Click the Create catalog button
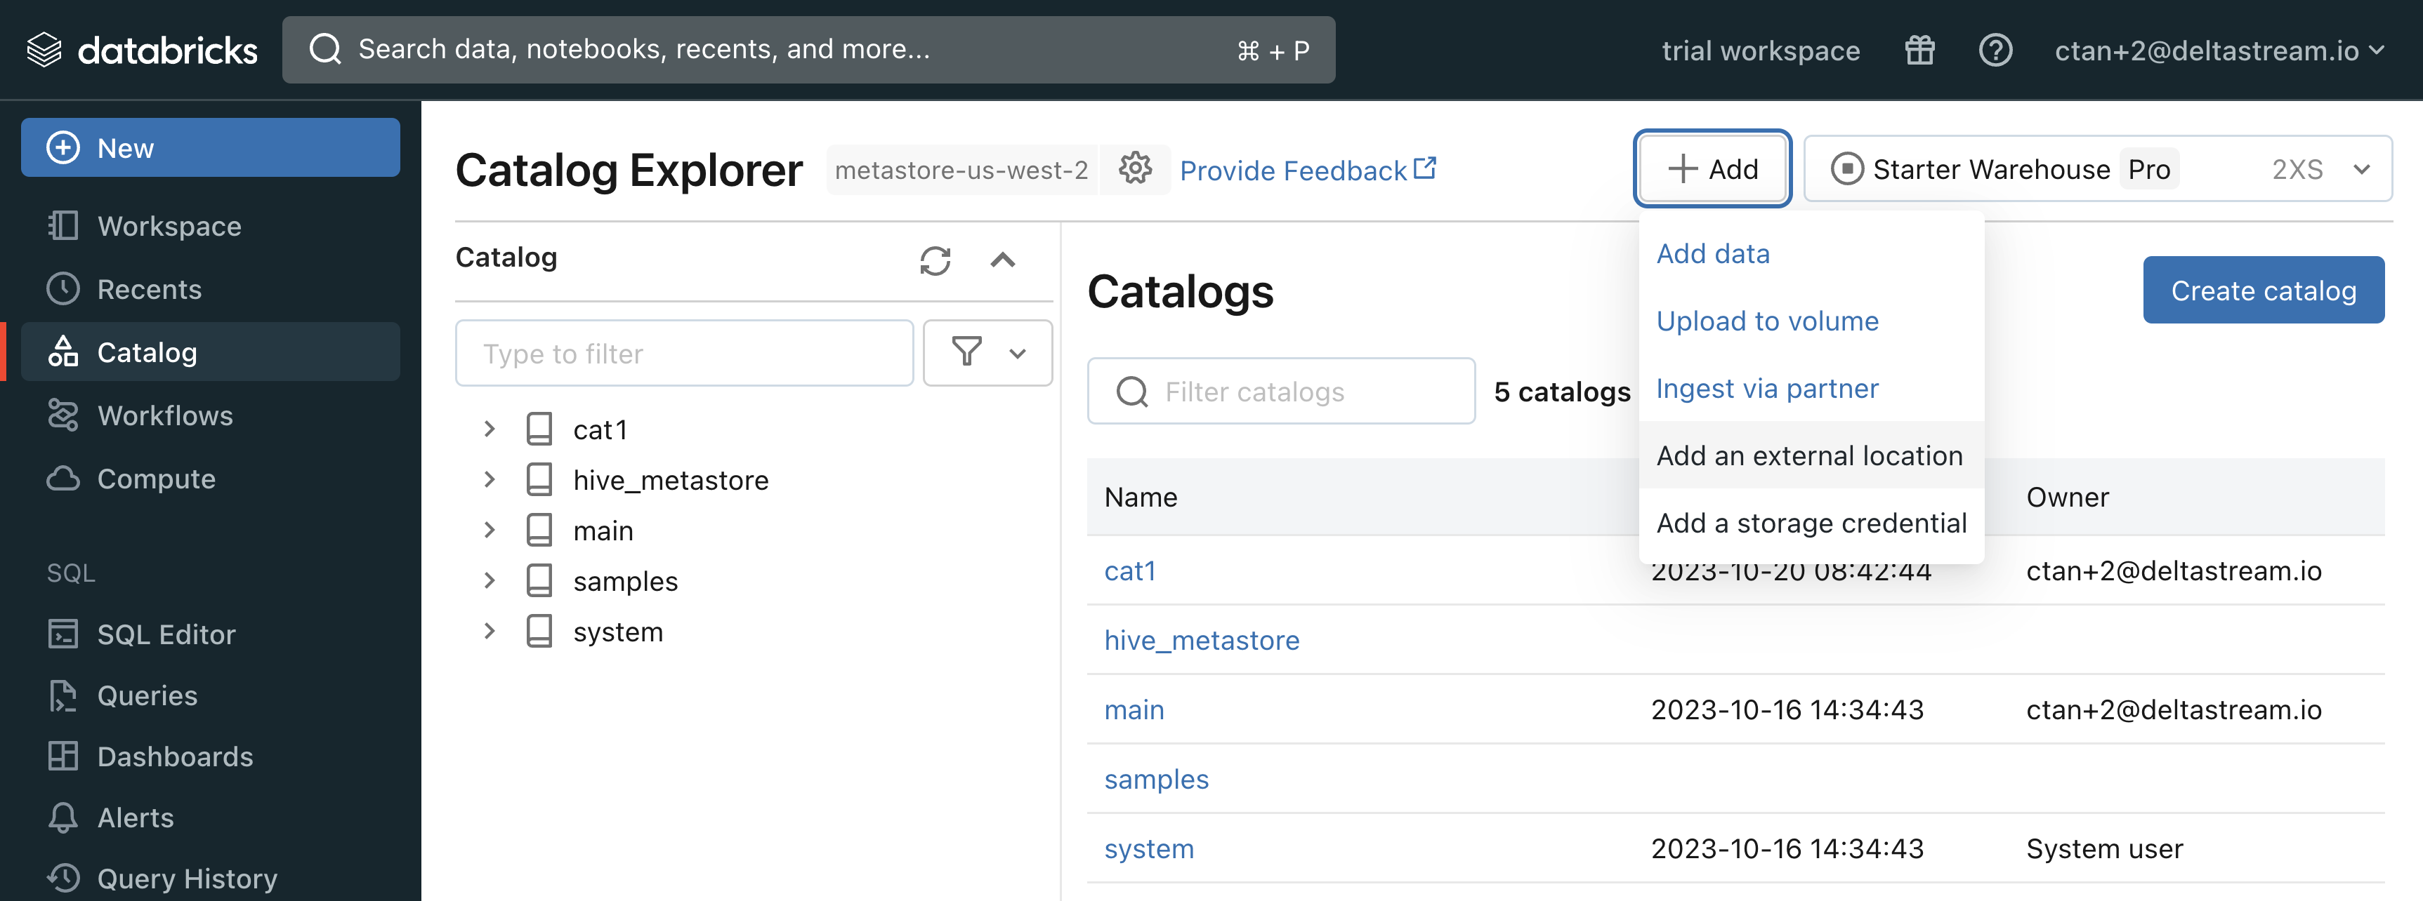Screen dimensions: 2423x901 pyautogui.click(x=2263, y=291)
